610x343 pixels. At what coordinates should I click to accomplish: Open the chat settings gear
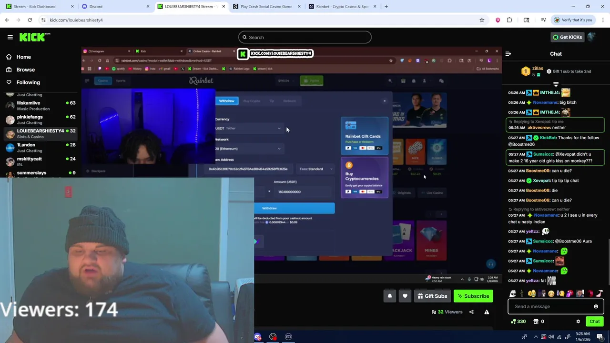click(578, 322)
